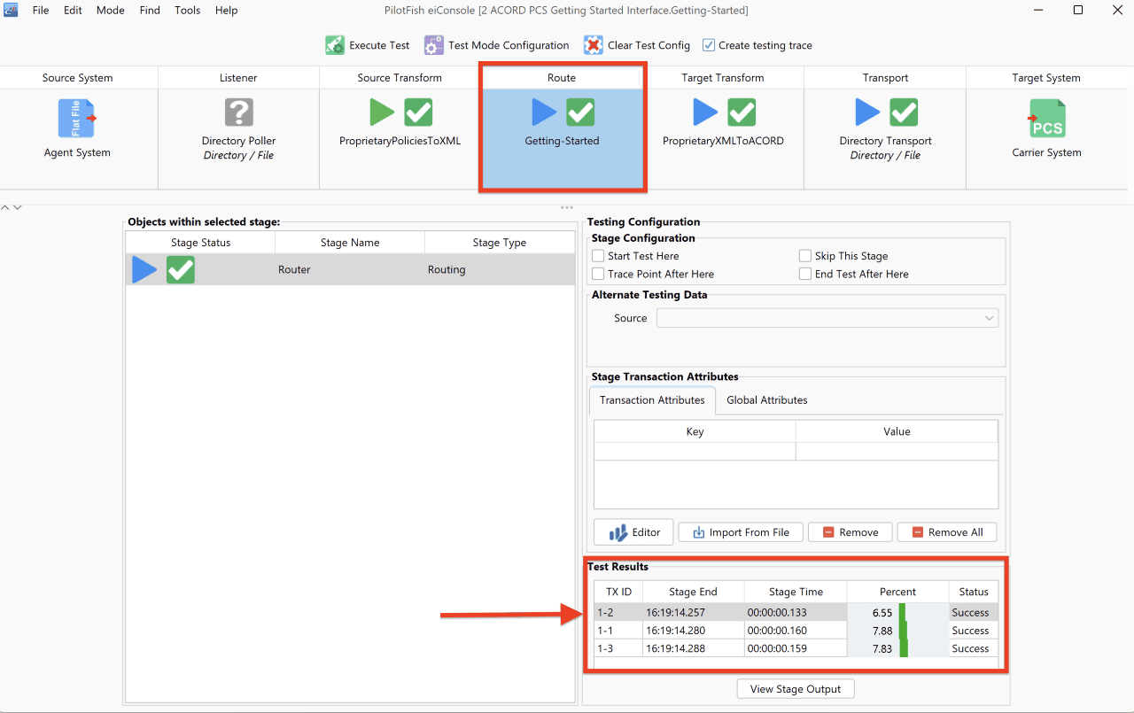The width and height of the screenshot is (1134, 713).
Task: Click the Stage Name column header
Action: point(350,243)
